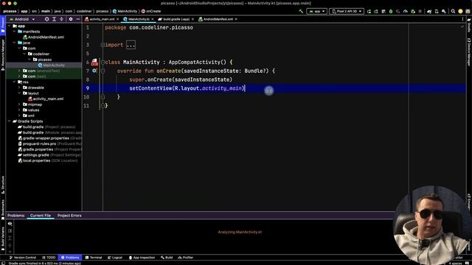Open the Structure side stripe button
Screen dimensions: 472x265
[3, 185]
